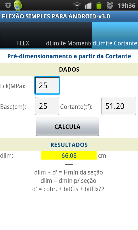
Task: Tap the DADOS section header
Action: [69, 69]
